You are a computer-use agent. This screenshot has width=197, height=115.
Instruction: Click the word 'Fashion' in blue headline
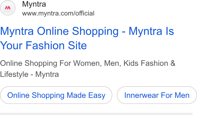coord(45,45)
